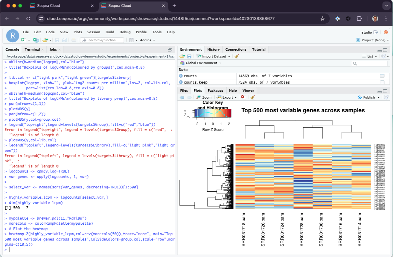Clear the Environment with the broom icon
This screenshot has height=257, width=393.
coord(237,56)
